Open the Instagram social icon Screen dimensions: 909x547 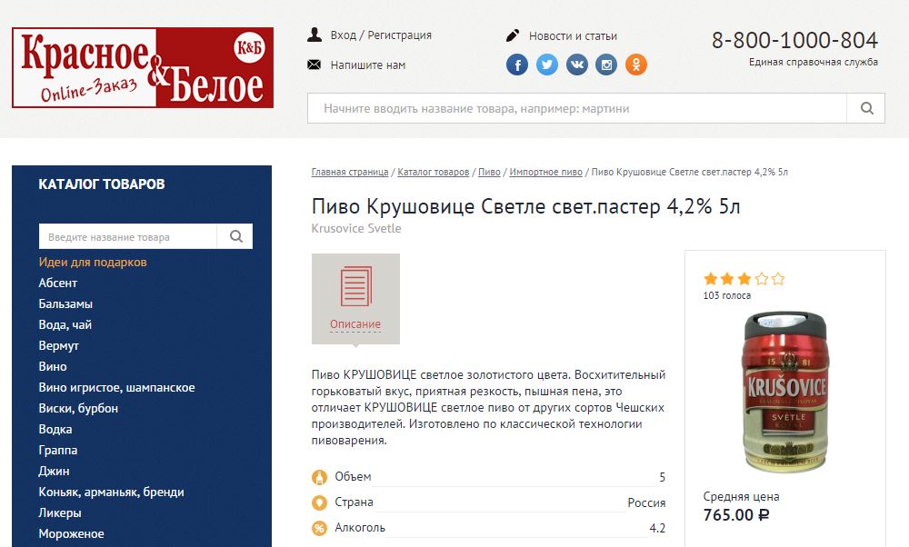pos(606,65)
